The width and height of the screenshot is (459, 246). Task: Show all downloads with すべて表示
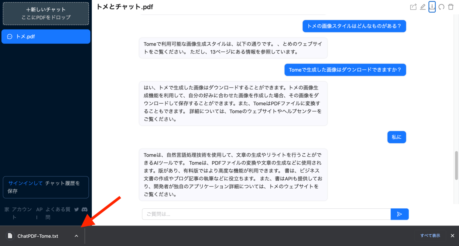(x=430, y=236)
